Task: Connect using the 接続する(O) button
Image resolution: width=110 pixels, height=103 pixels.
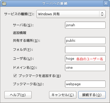Action: point(92,95)
